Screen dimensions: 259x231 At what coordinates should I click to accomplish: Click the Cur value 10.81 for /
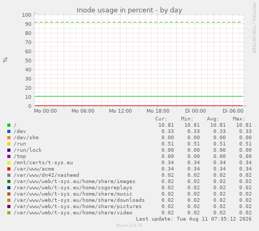[x=166, y=125]
